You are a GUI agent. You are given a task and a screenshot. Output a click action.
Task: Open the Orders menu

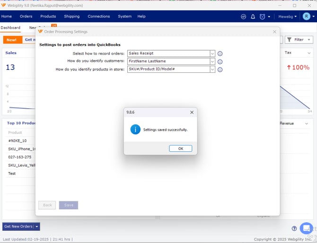pyautogui.click(x=26, y=17)
